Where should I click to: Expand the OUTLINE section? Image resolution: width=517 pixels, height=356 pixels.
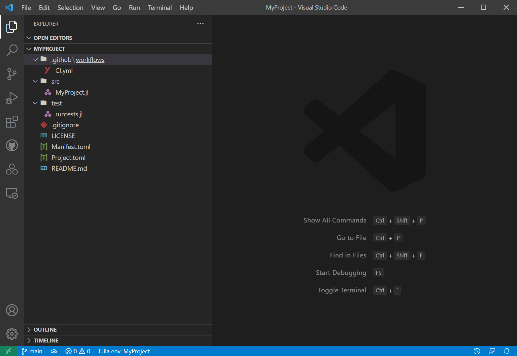45,330
